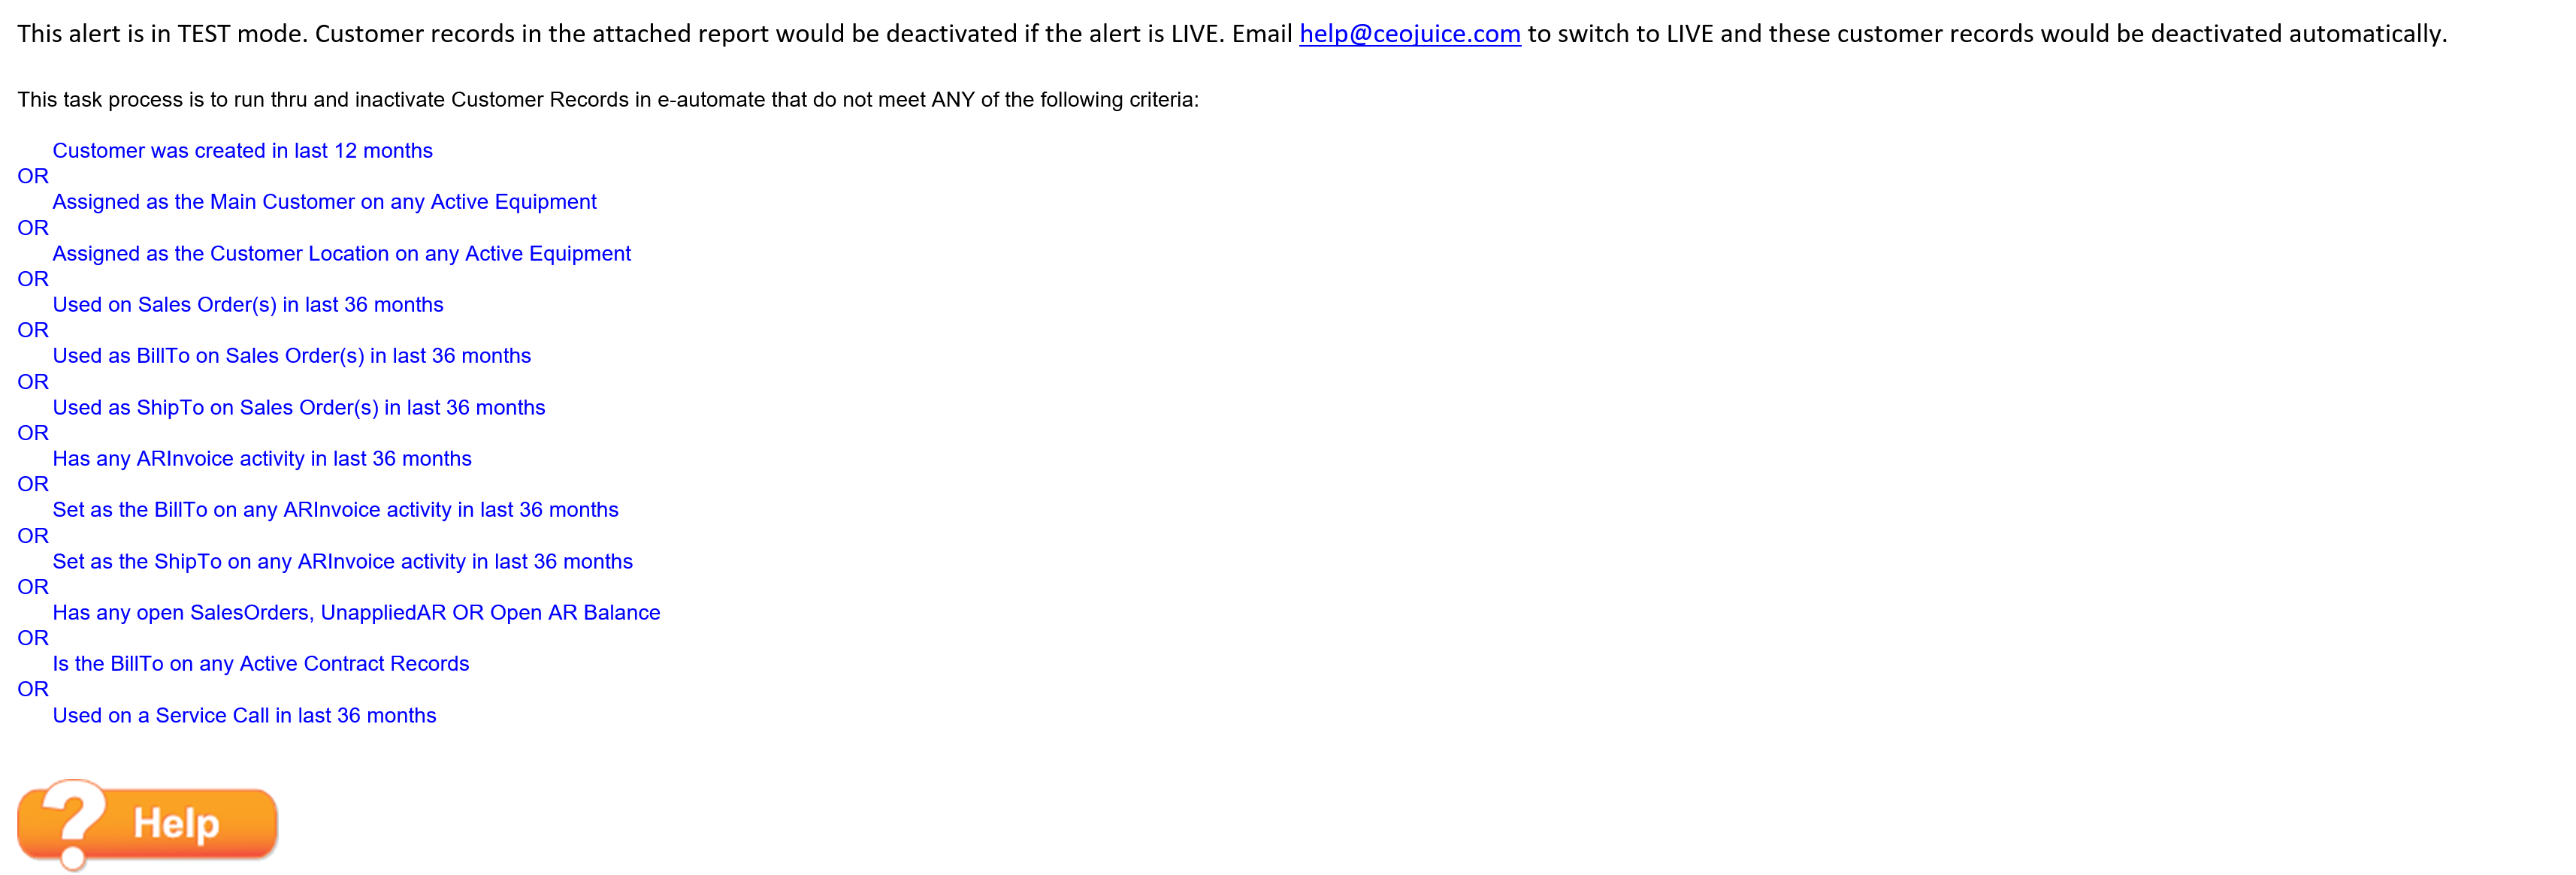Image resolution: width=2576 pixels, height=875 pixels.
Task: Click 'Has any ARInvoice activity' criteria text
Action: pos(262,459)
